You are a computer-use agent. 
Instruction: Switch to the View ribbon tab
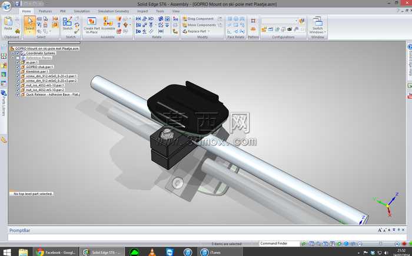[x=176, y=11]
